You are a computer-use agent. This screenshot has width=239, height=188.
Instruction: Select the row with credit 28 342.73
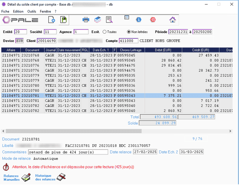click(x=117, y=71)
